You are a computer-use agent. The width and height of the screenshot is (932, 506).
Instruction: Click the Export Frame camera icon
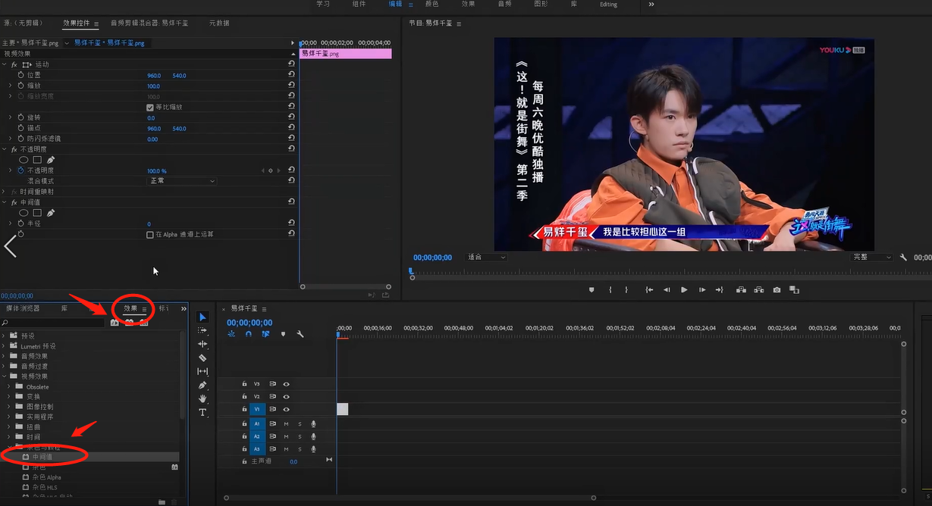pos(777,289)
